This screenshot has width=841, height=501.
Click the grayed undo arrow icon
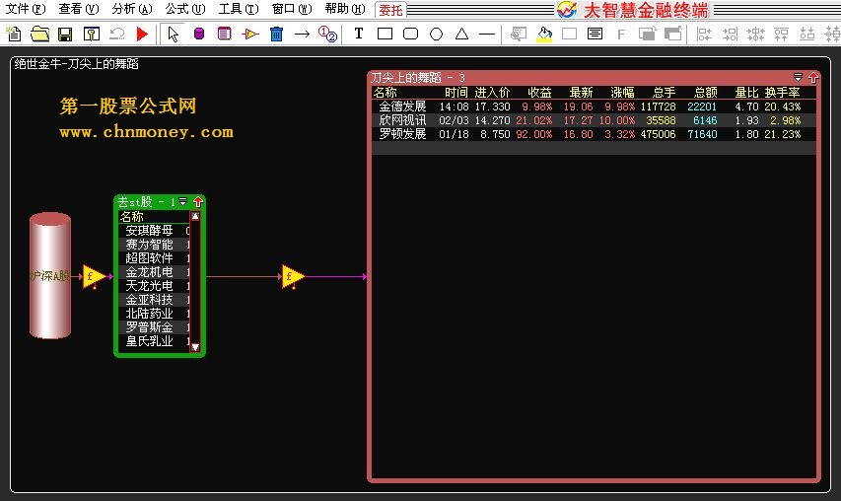pyautogui.click(x=117, y=35)
